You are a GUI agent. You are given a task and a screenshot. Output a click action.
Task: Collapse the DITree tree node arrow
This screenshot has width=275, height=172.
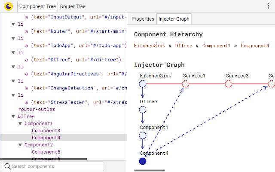(13, 117)
